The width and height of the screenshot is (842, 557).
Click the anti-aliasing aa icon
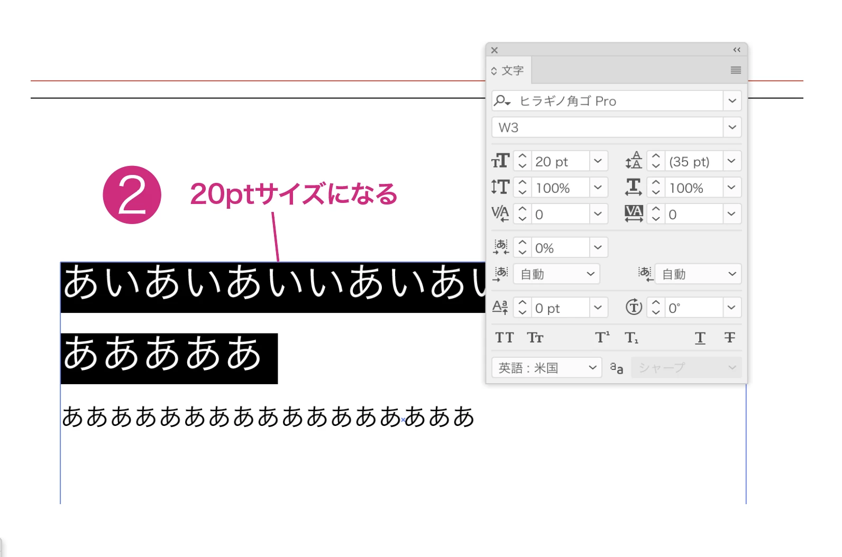click(x=617, y=368)
